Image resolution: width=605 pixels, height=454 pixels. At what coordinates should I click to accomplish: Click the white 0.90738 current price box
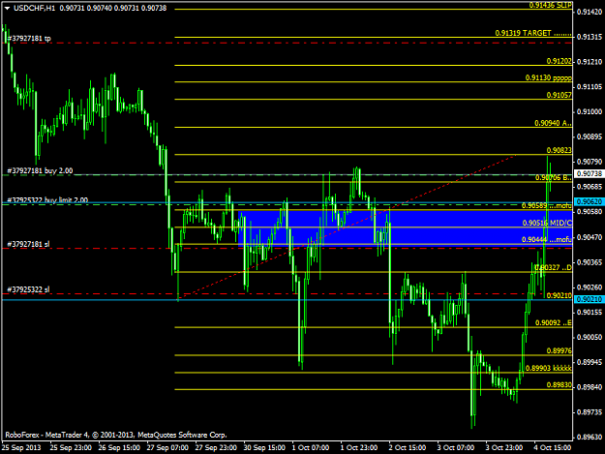coord(590,174)
